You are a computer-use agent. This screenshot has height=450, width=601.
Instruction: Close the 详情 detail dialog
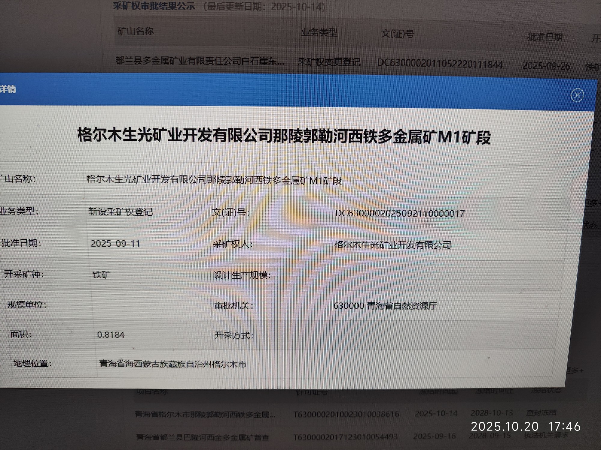click(x=577, y=95)
